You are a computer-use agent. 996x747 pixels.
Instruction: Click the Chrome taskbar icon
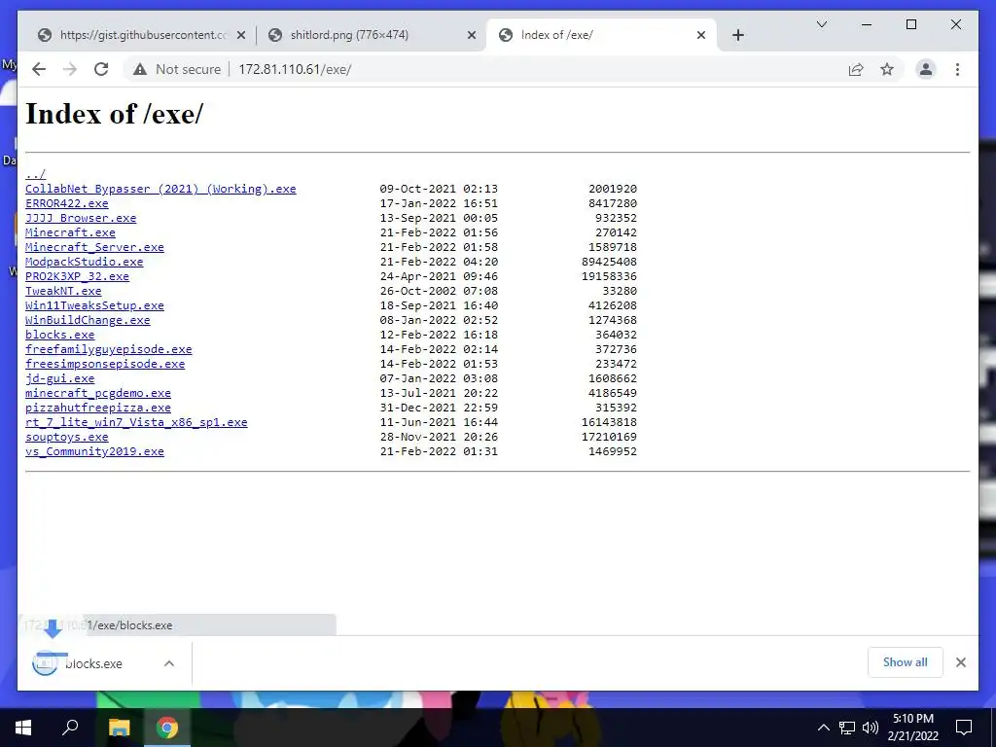pos(167,728)
